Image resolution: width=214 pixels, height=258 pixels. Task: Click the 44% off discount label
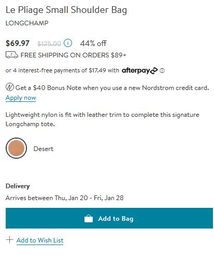click(x=93, y=43)
